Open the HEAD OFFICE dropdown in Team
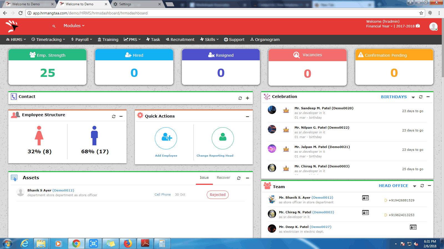Viewport: 444px width, 249px height. [x=398, y=186]
